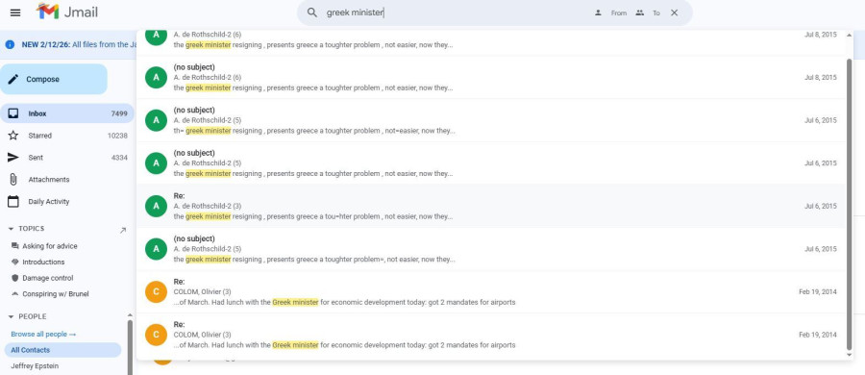Screen dimensions: 865x375
Task: Collapse the TOPICS section
Action: [11, 229]
